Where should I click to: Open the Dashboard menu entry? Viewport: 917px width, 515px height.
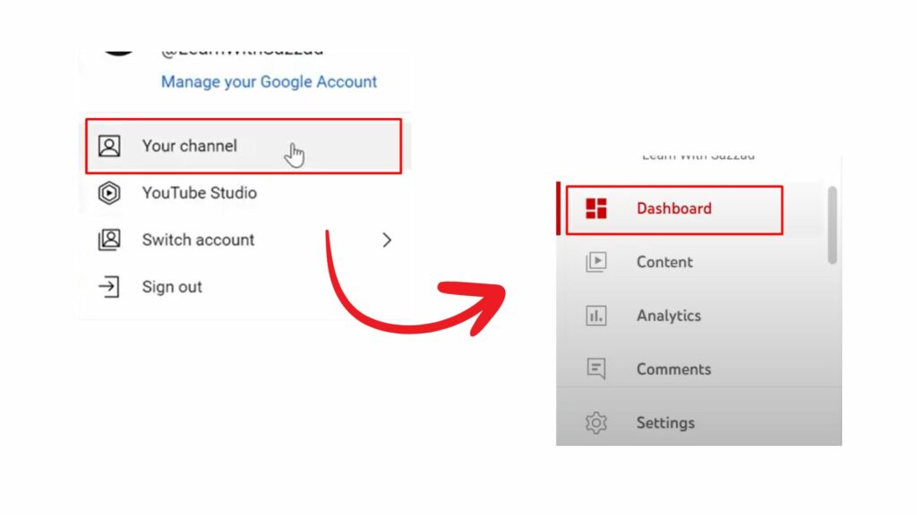coord(673,207)
